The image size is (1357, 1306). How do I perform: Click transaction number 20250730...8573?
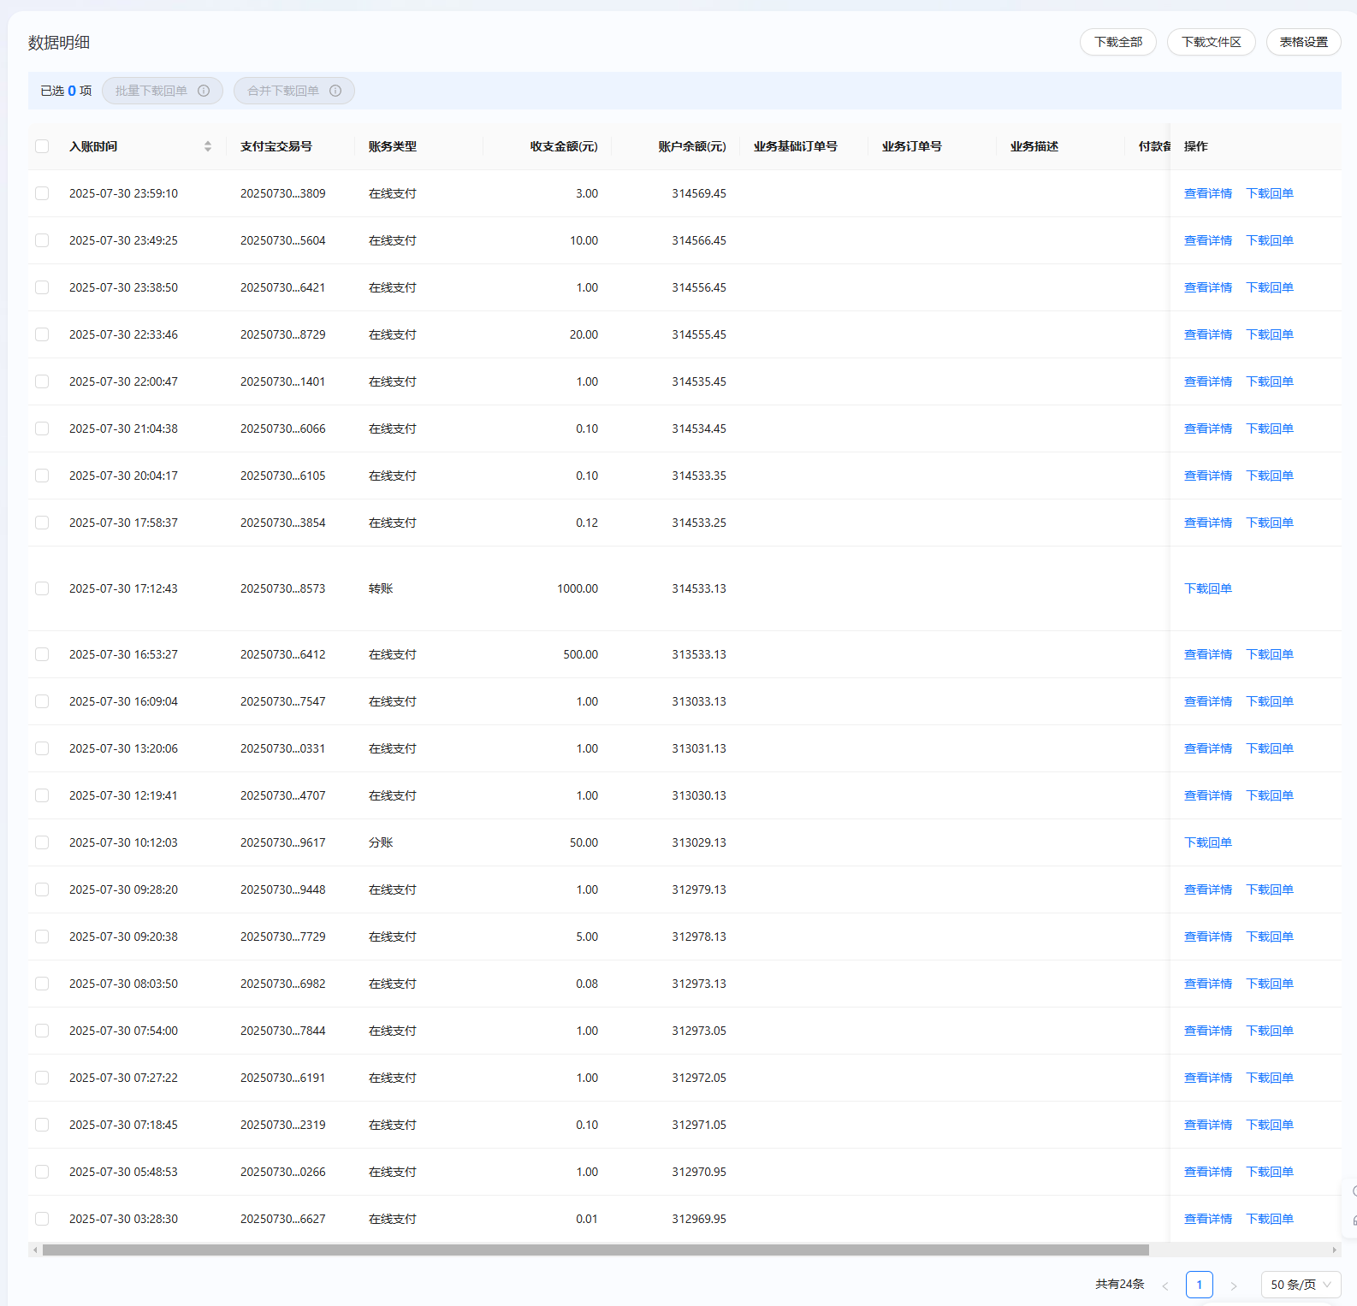[283, 588]
